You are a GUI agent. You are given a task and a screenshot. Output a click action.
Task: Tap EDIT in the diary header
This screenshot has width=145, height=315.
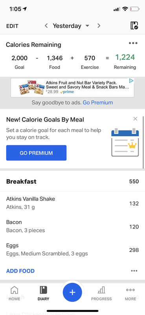pyautogui.click(x=12, y=26)
